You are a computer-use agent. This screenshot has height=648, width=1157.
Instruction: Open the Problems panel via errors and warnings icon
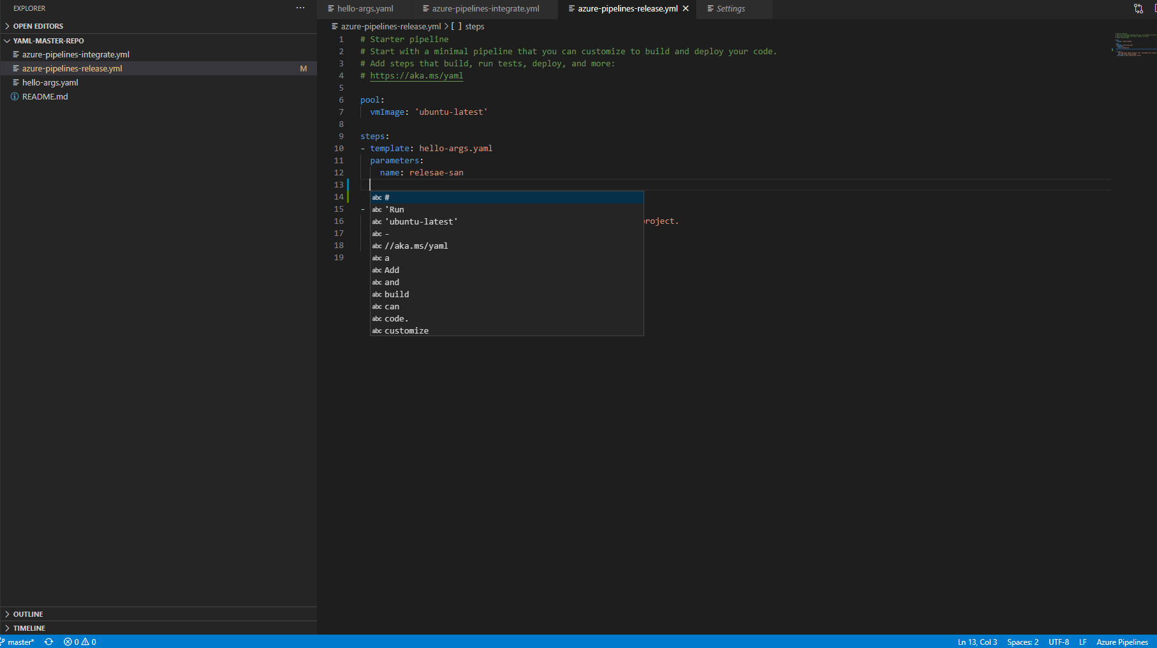click(x=80, y=642)
